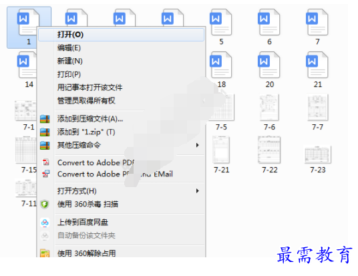This screenshot has height=276, width=358.
Task: Select Word document icon named 6
Action: tap(269, 22)
